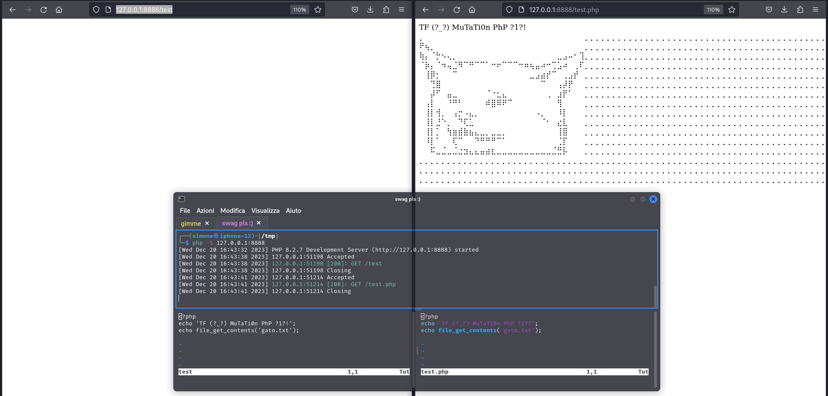Screen dimensions: 828x396
Task: Click file_get_contents line in test.php vim pane
Action: coord(481,331)
